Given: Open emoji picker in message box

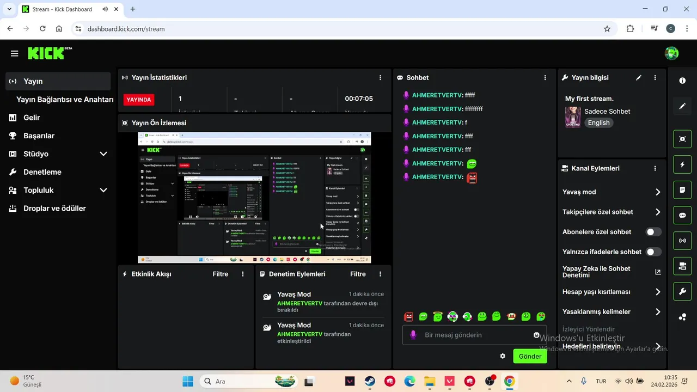Looking at the screenshot, I should [x=536, y=335].
